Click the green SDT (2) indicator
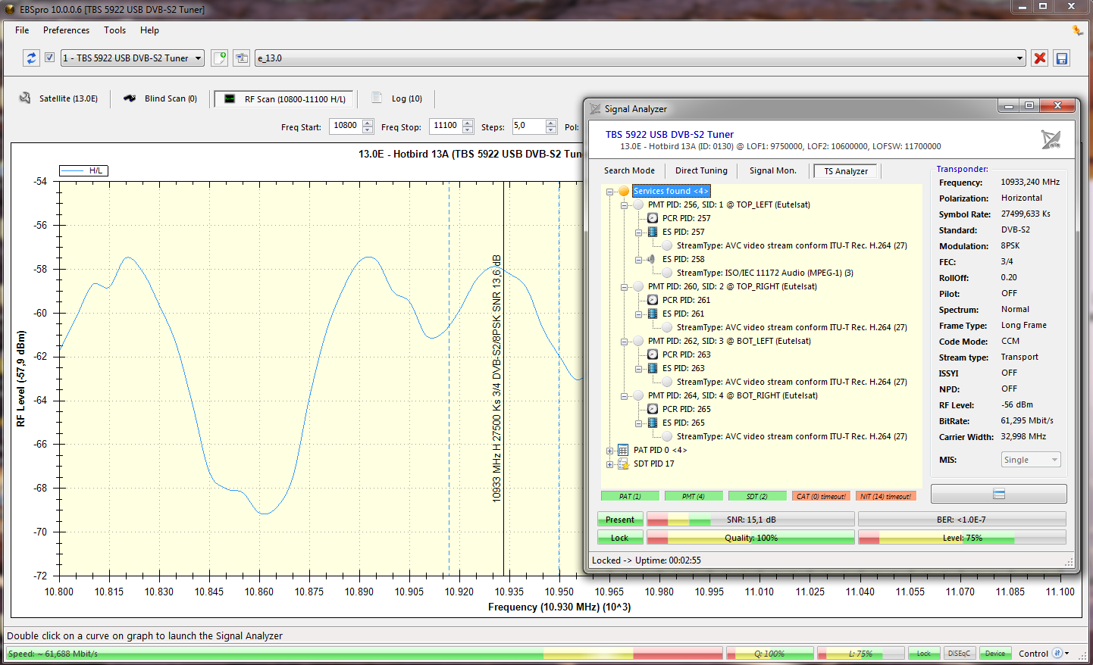Image resolution: width=1093 pixels, height=665 pixels. pyautogui.click(x=756, y=496)
